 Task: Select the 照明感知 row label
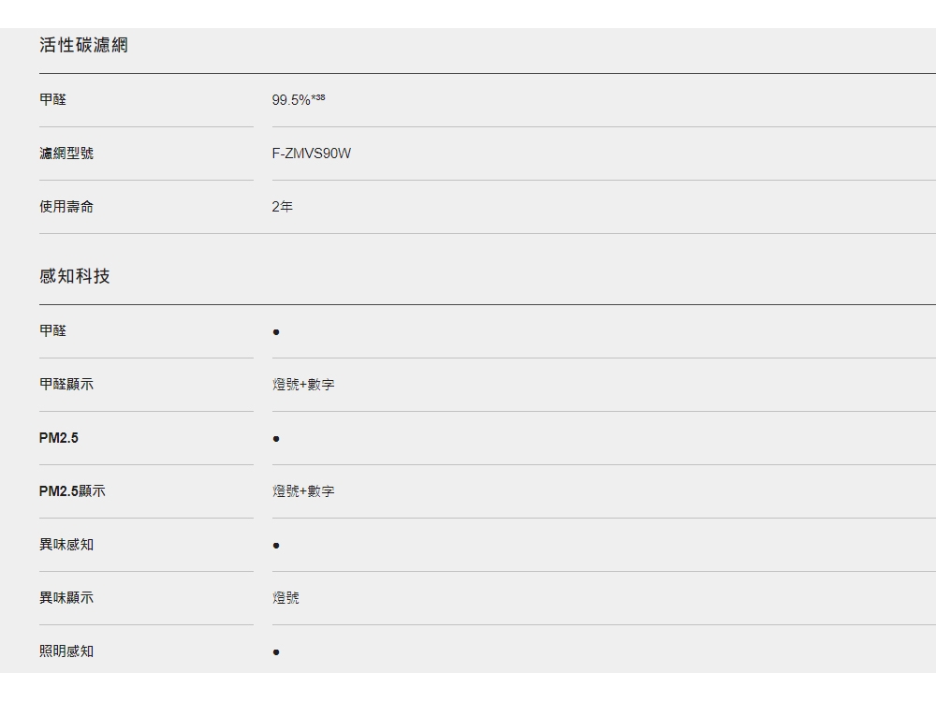coord(66,651)
